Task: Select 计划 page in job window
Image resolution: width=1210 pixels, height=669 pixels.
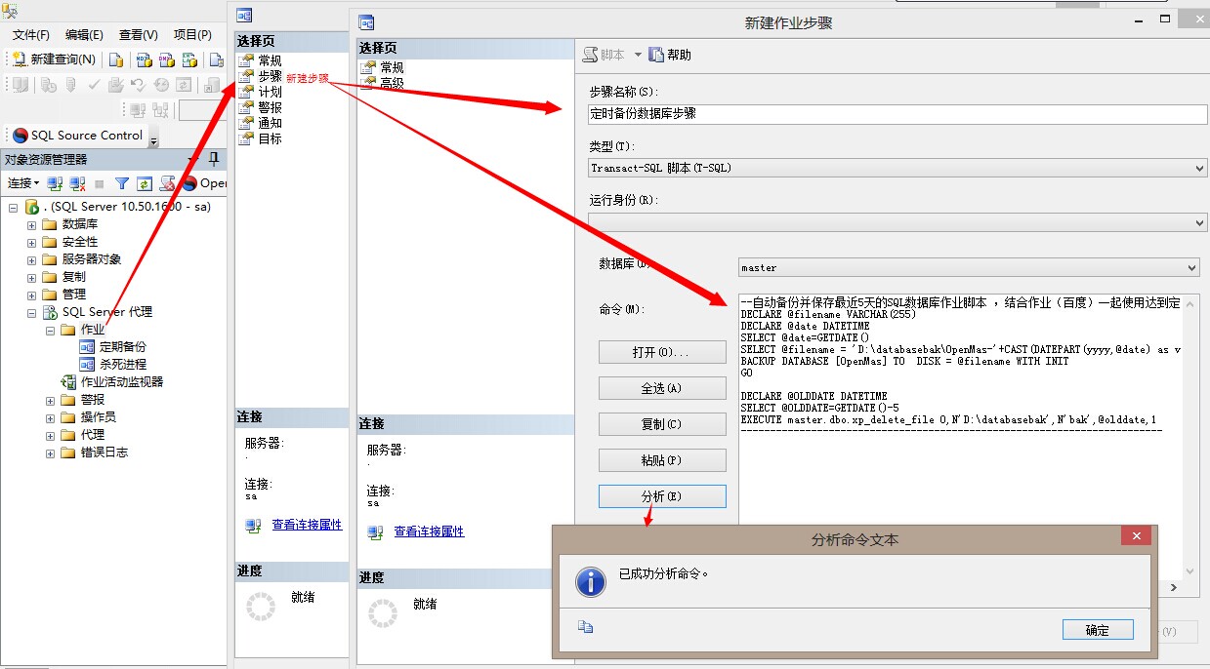Action: tap(270, 92)
